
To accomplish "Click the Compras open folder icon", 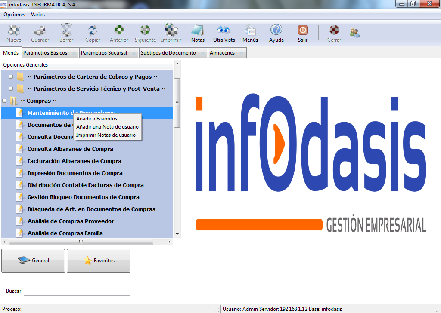I will [x=13, y=101].
